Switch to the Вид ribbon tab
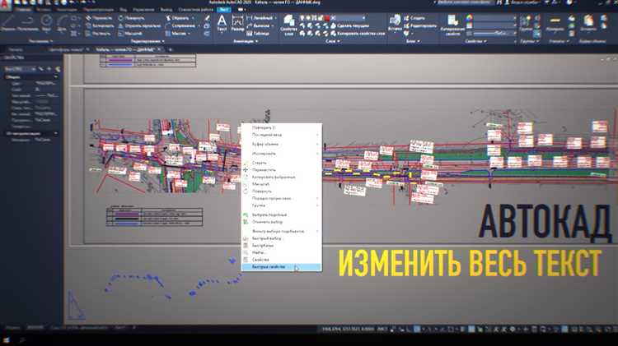The image size is (618, 346). click(123, 9)
